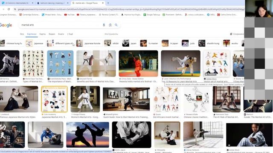
Task: Filter by 'aikido' chip
Action: click(112, 43)
